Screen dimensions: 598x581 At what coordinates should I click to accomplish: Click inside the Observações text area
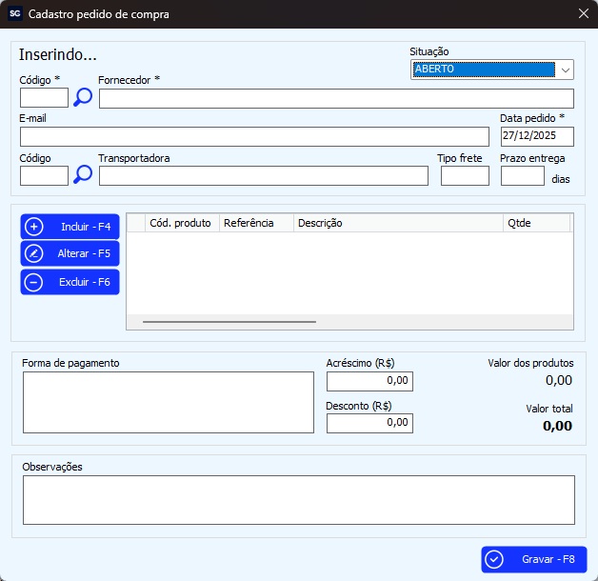298,499
